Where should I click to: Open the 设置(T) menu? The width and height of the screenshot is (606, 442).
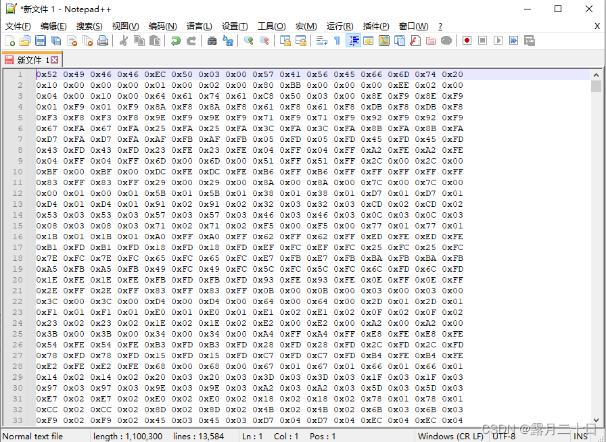(x=235, y=26)
